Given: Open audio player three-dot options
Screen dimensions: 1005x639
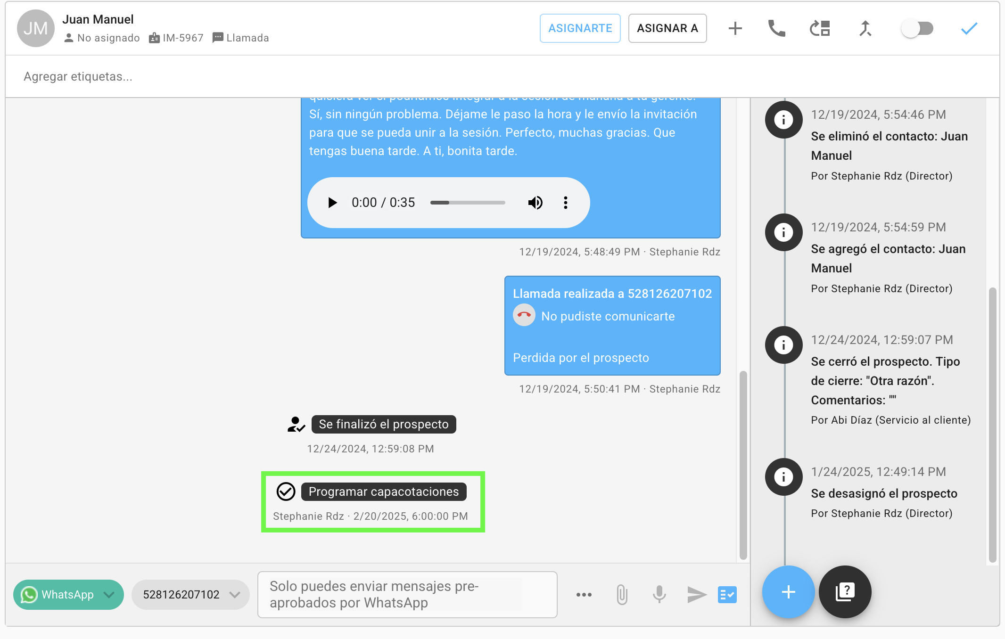Looking at the screenshot, I should (565, 203).
